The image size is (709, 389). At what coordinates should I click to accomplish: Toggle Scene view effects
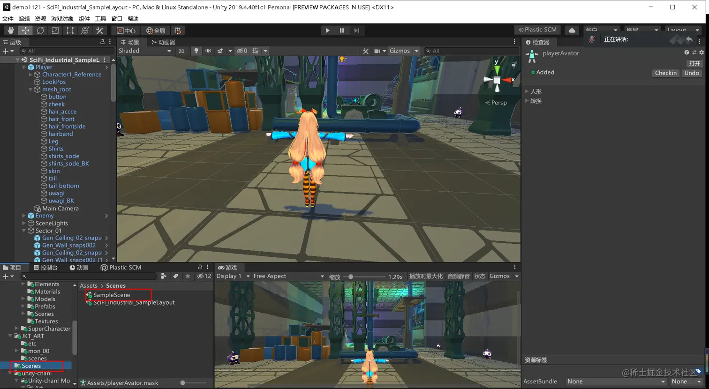pos(220,51)
